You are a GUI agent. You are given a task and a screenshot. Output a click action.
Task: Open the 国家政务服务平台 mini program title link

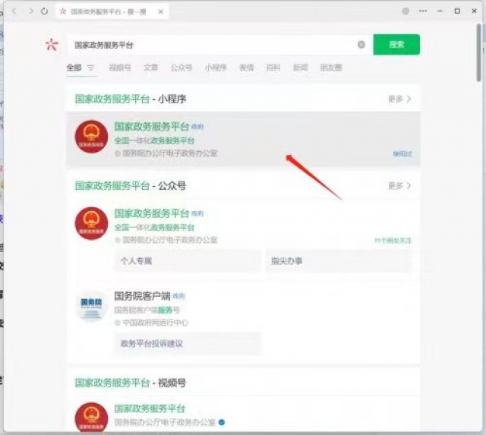coord(152,127)
